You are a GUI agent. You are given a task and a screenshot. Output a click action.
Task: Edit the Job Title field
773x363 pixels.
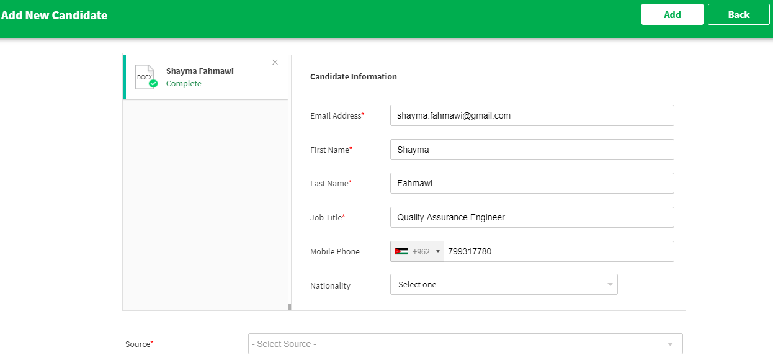click(532, 217)
